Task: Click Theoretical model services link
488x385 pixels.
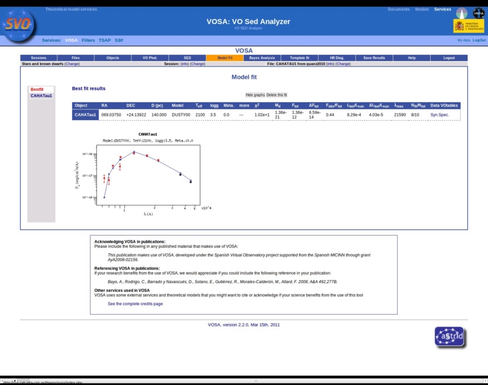Action: pos(71,9)
